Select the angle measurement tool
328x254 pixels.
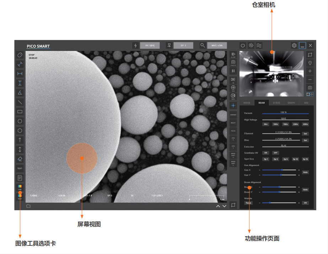tap(20, 93)
